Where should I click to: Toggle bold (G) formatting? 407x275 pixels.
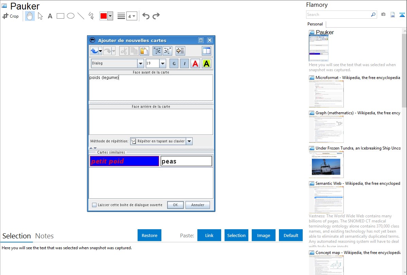174,63
